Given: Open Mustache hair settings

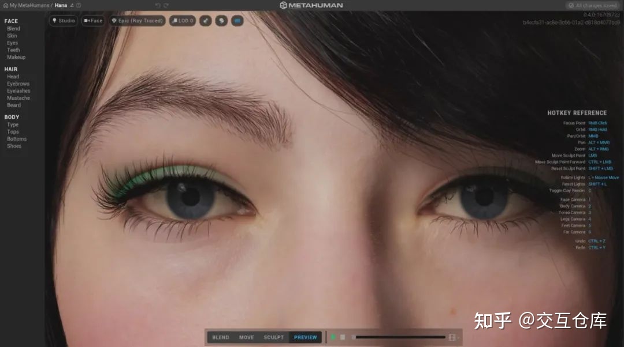Looking at the screenshot, I should coord(18,98).
